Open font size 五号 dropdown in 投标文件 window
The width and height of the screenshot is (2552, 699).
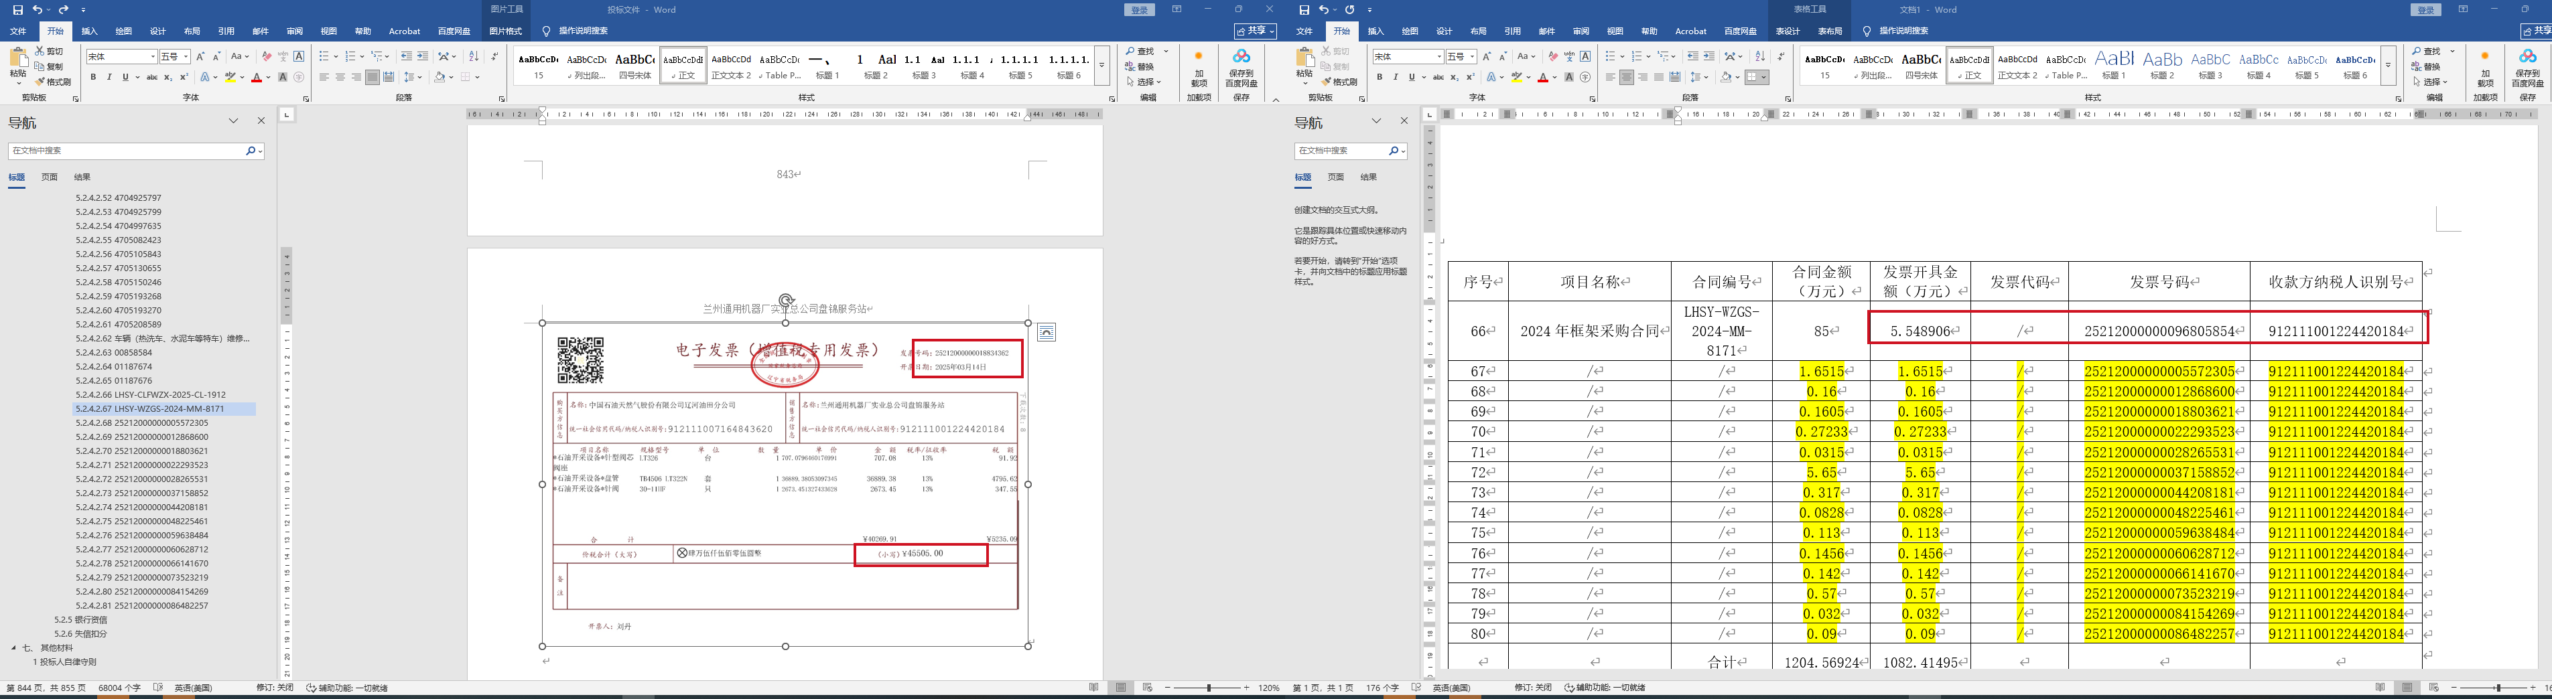pos(186,56)
